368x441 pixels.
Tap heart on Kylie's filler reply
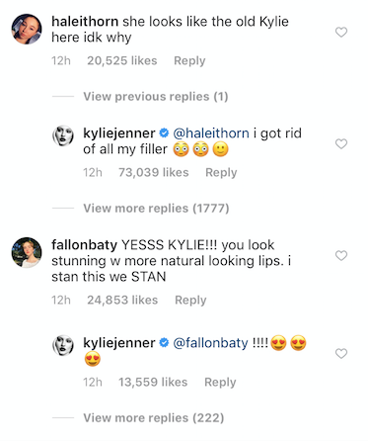[x=341, y=143]
